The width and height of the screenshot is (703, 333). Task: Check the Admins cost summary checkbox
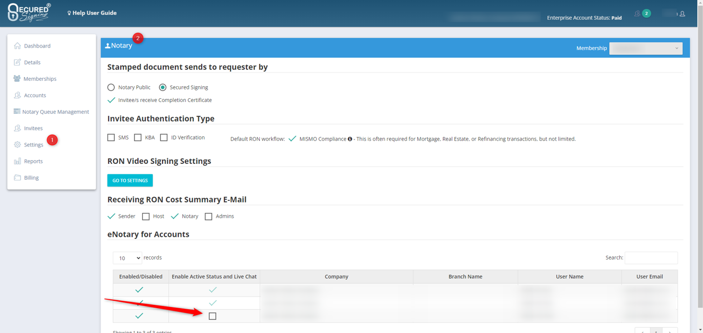pos(209,216)
